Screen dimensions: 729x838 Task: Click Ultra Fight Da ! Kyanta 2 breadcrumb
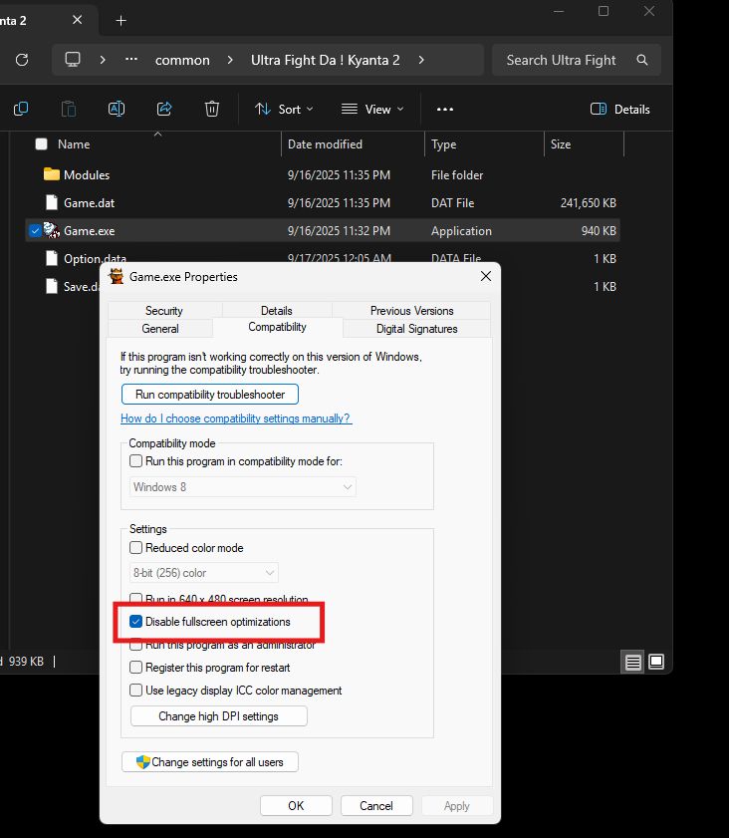326,60
